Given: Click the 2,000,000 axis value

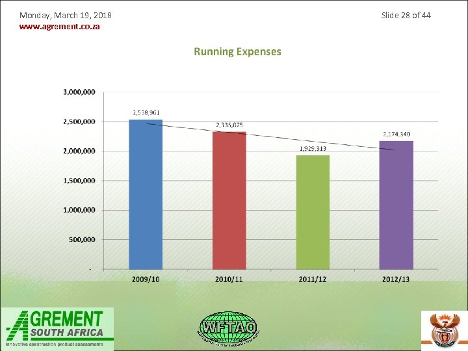Looking at the screenshot, I should coord(79,151).
